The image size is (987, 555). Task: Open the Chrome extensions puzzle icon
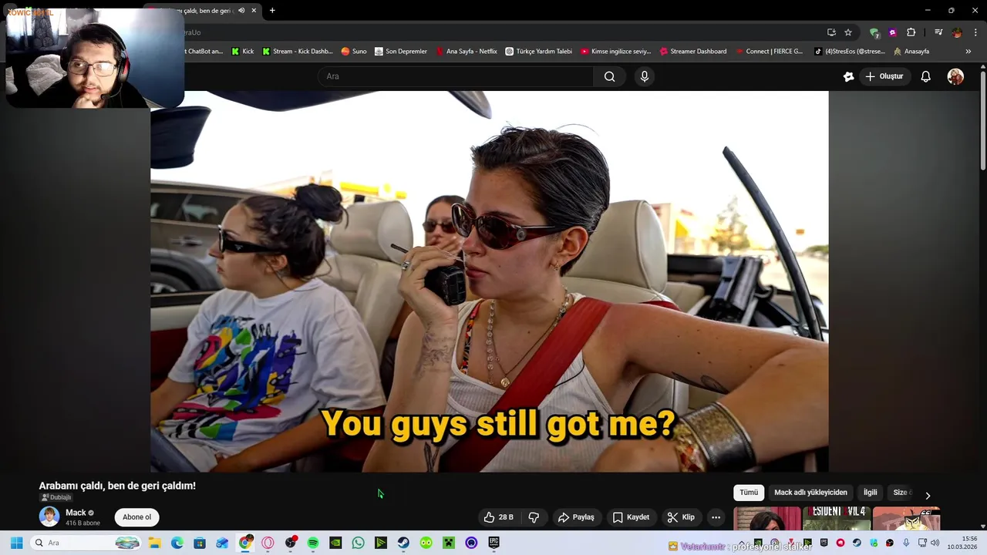[x=911, y=32]
